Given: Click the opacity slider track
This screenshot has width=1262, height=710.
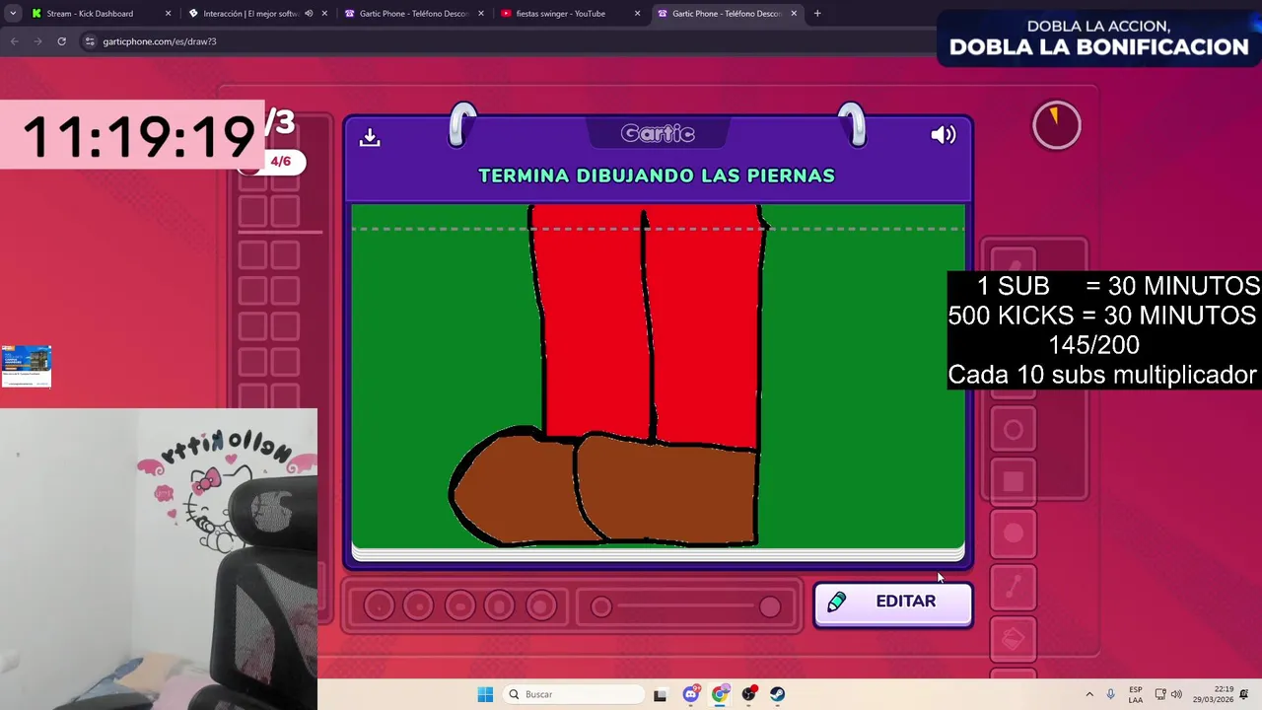Looking at the screenshot, I should (685, 606).
